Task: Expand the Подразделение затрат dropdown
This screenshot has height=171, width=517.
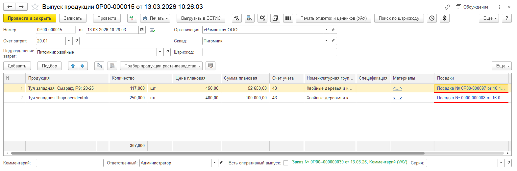Action: (160, 52)
